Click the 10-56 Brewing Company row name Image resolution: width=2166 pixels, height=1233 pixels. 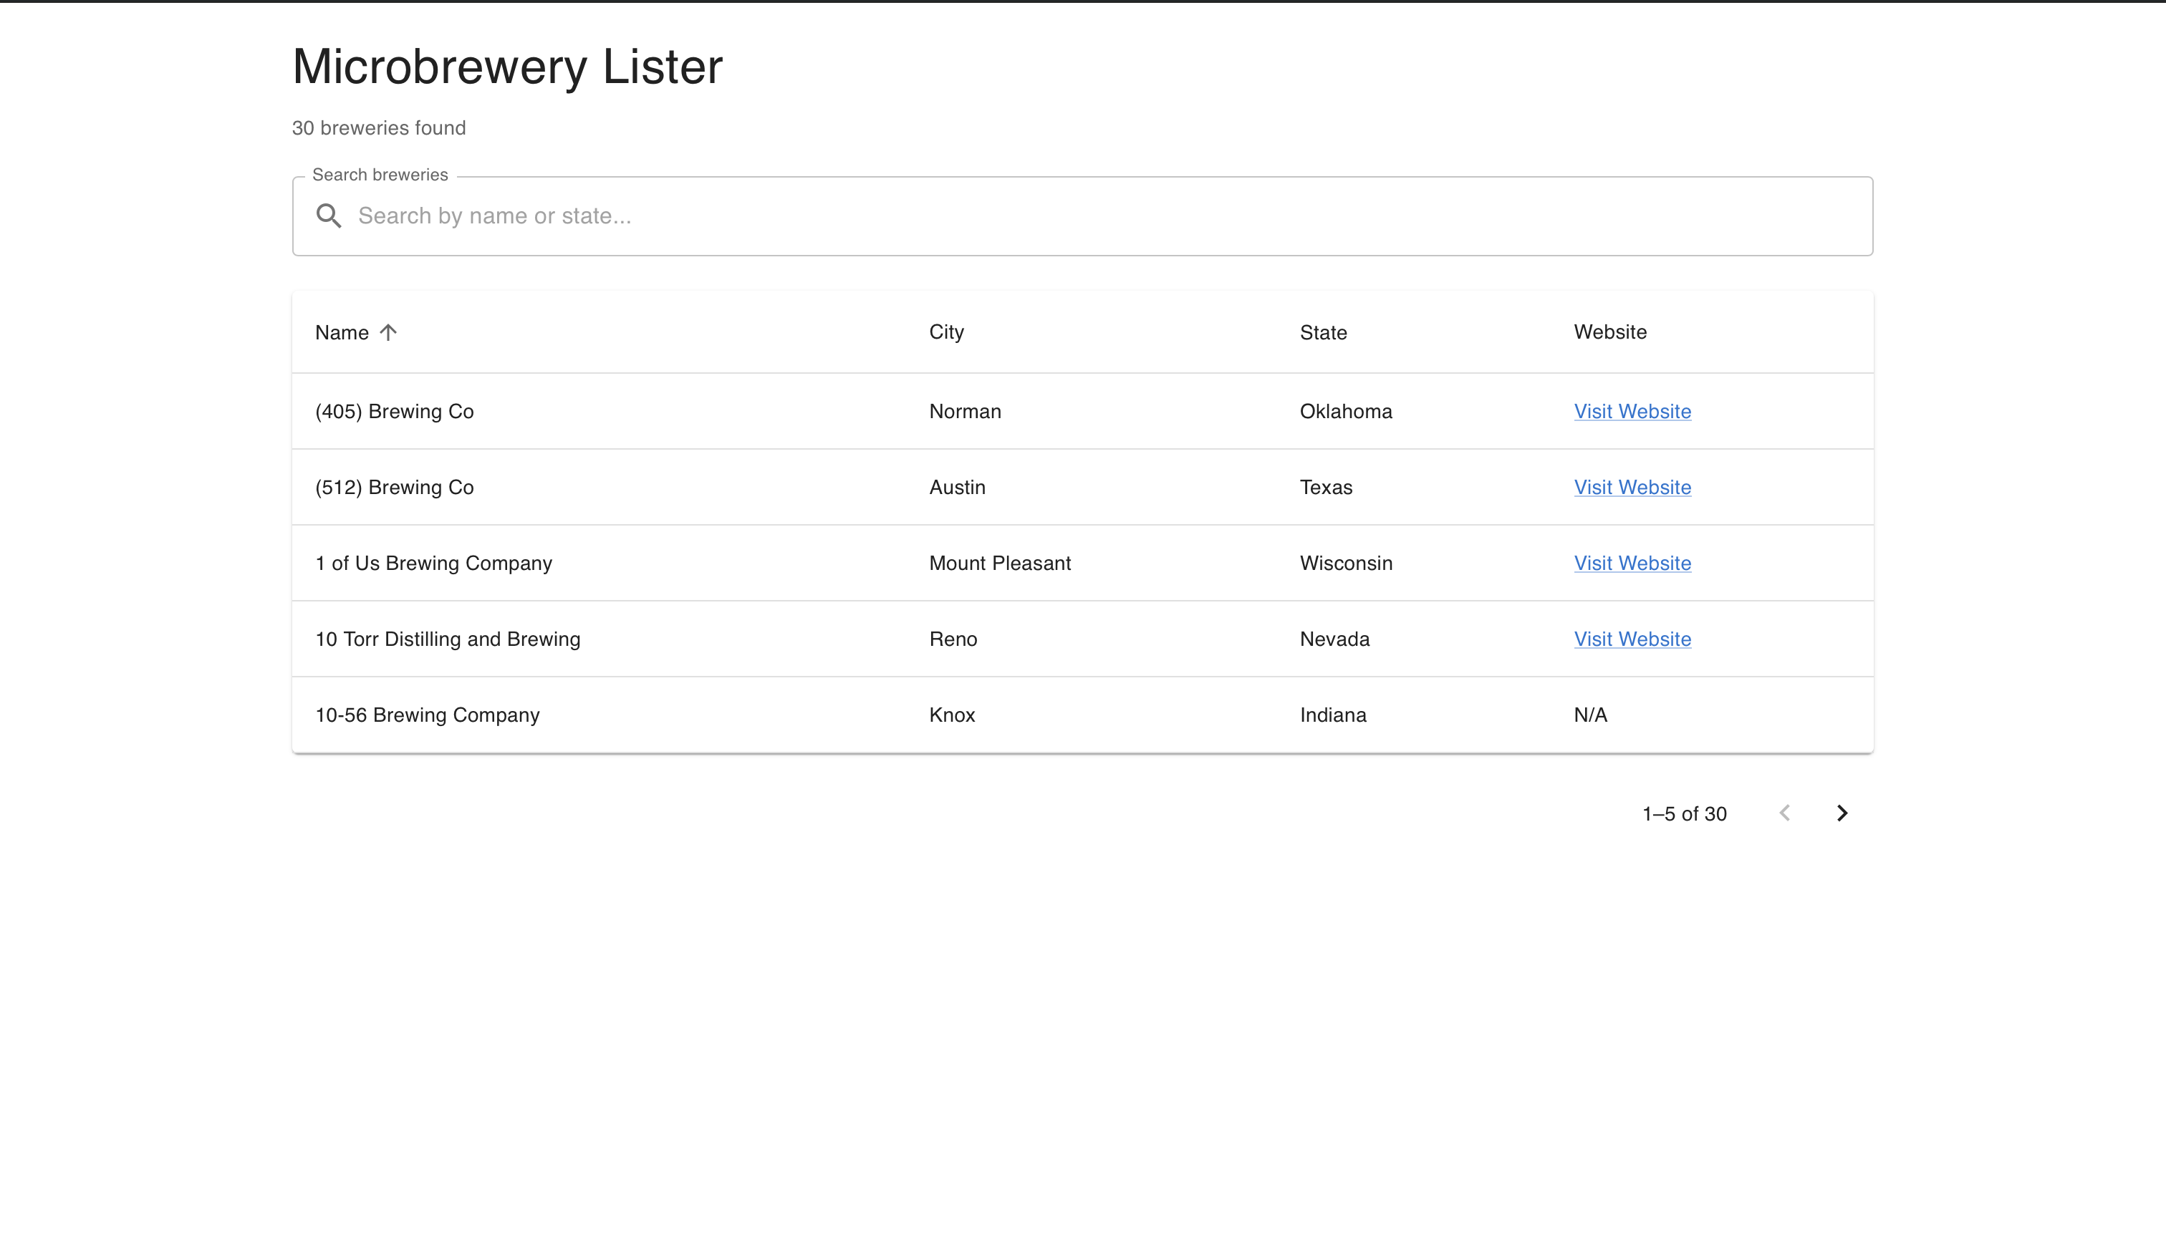(x=427, y=715)
